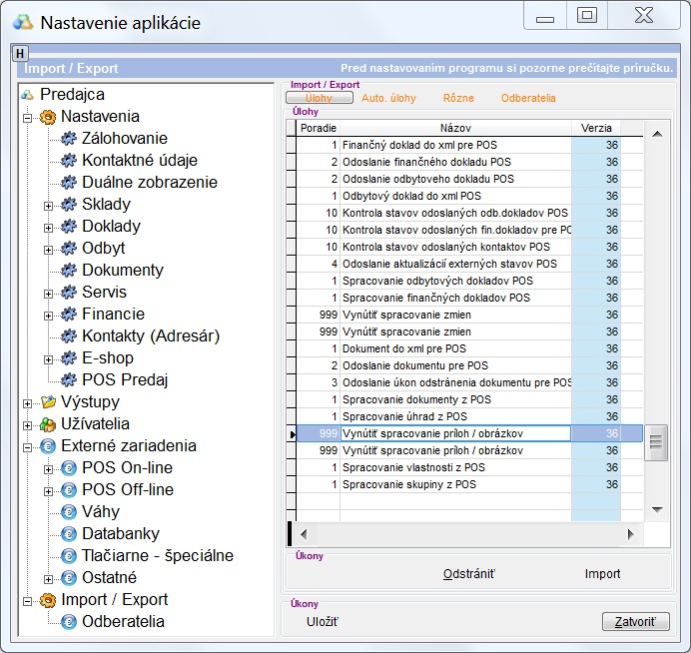Open the Rôzne tab
Image resolution: width=691 pixels, height=653 pixels.
click(x=458, y=99)
